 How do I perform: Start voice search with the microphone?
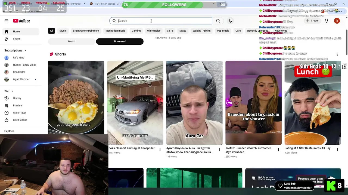coord(230,21)
